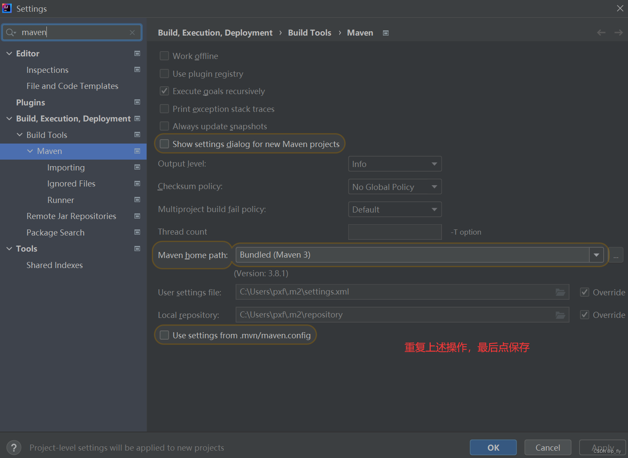Click project-level icon next to Ignored Files

137,183
